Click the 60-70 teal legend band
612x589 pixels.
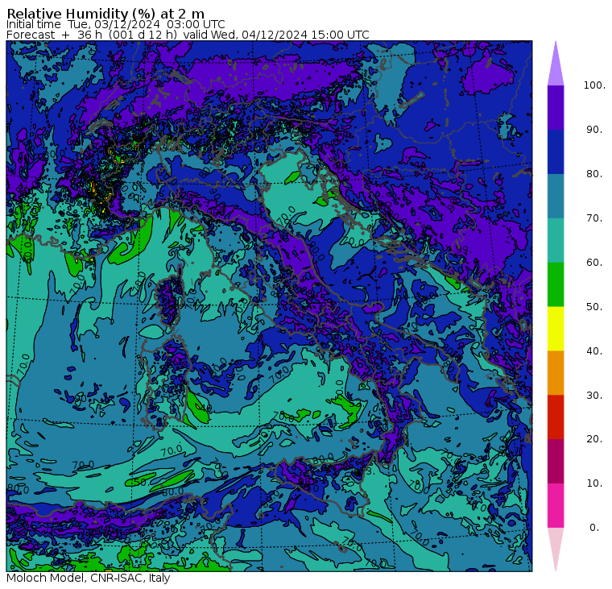tap(556, 240)
